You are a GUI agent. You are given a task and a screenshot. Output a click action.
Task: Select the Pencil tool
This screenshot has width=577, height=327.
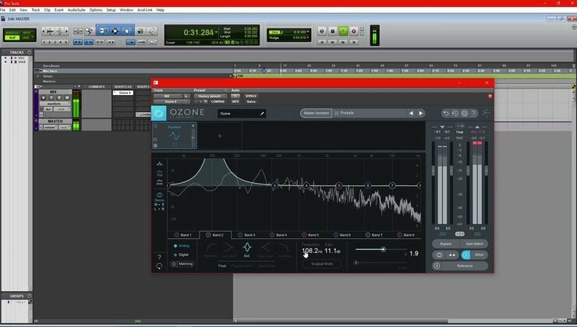click(x=151, y=31)
